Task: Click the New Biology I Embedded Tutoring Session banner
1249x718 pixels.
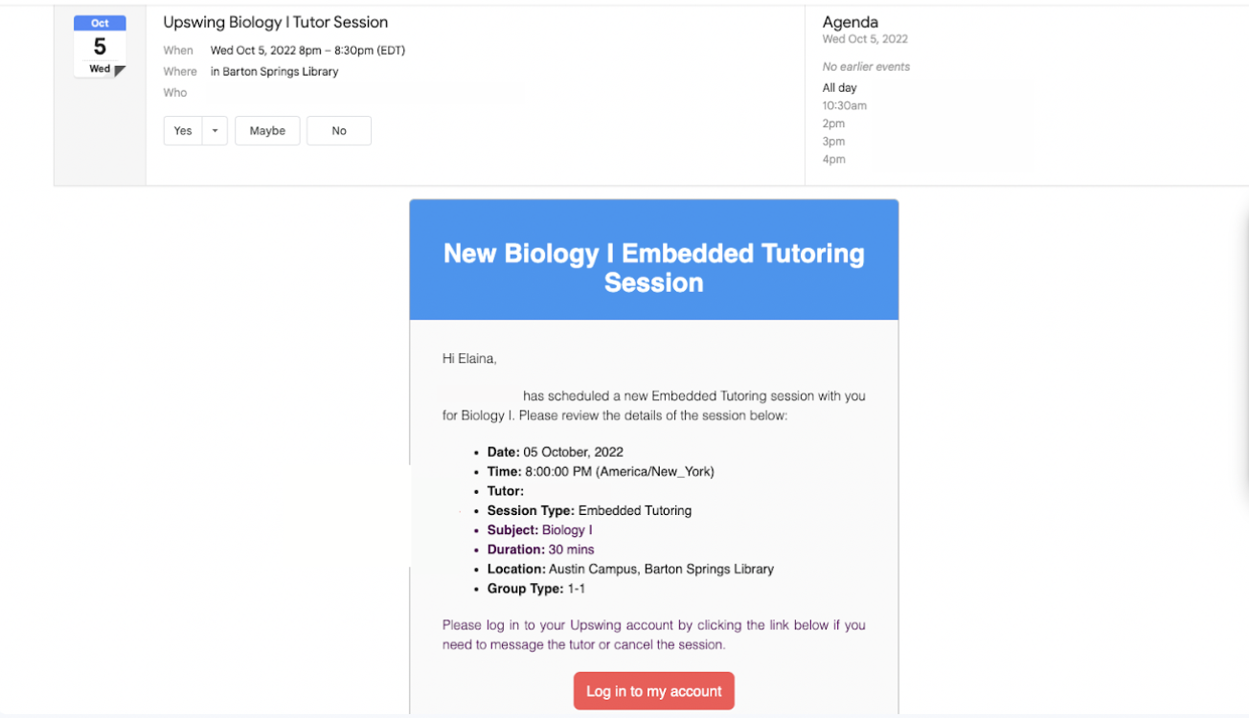Action: coord(654,259)
